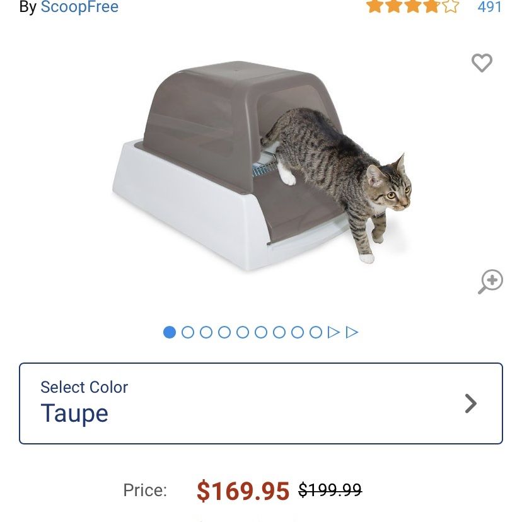This screenshot has width=522, height=522.
Task: Play first product video triangle
Action: (333, 332)
